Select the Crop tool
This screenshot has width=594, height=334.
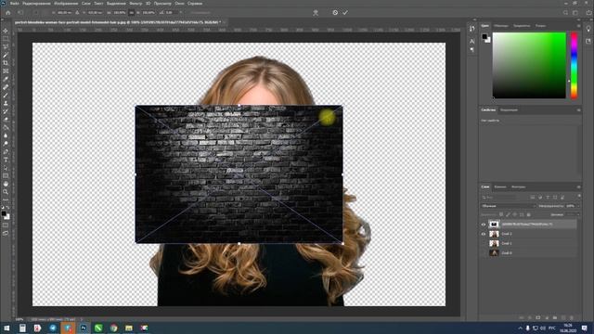click(6, 63)
